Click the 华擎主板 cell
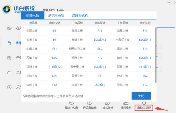 [32, 49]
